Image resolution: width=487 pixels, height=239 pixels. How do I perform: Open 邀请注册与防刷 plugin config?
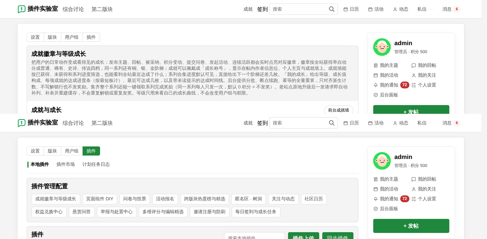pyautogui.click(x=210, y=212)
